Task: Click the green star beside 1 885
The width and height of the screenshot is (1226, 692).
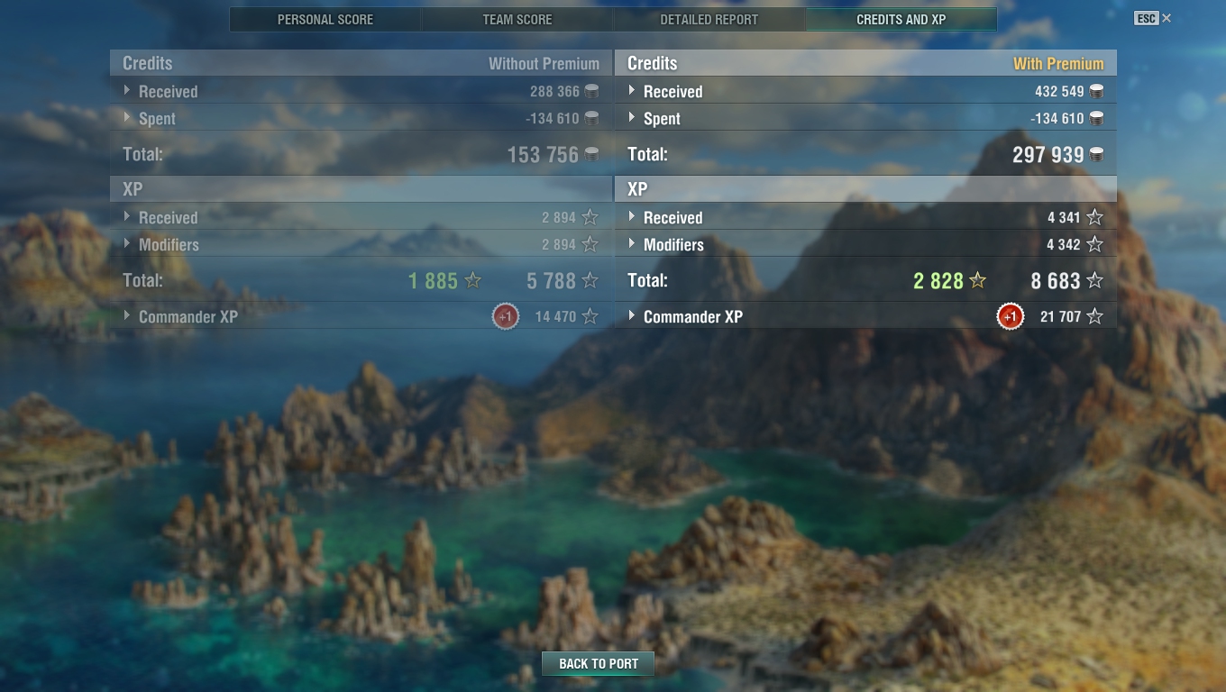Action: (472, 281)
